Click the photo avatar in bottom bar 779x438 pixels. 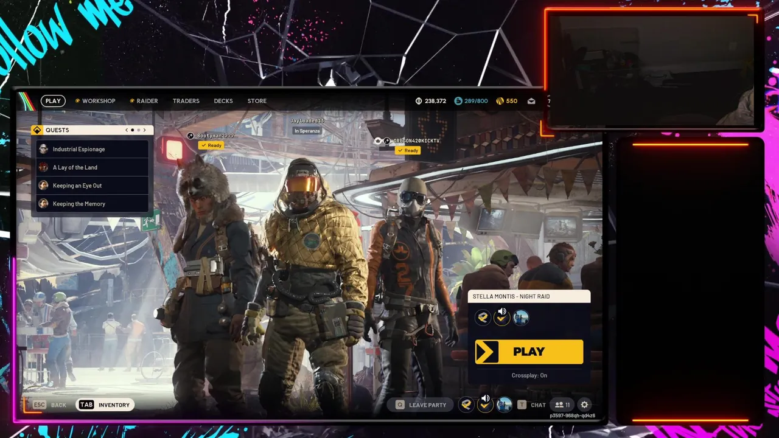504,405
